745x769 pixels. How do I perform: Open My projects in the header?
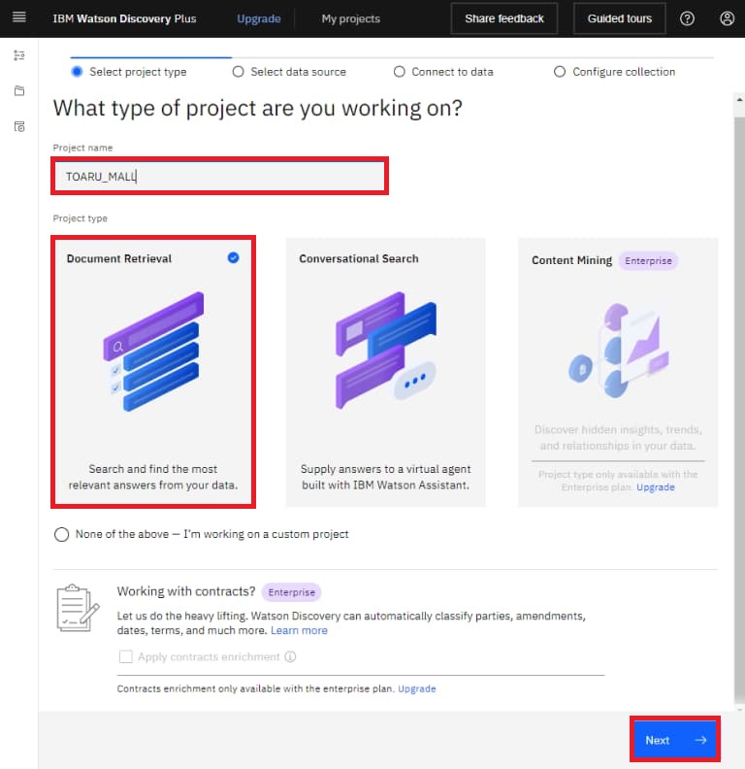pos(351,18)
